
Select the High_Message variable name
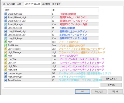coord(15,52)
